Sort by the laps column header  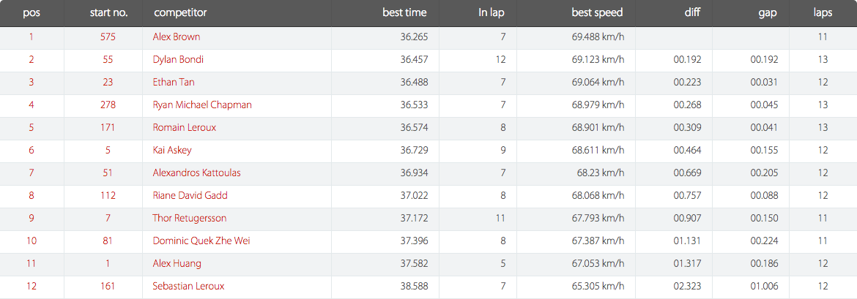coord(823,13)
